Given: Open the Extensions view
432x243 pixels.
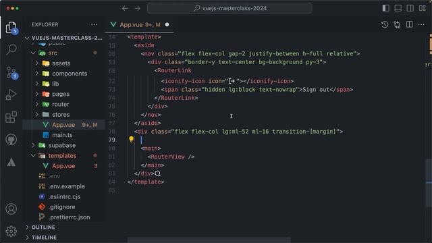Looking at the screenshot, I should point(11,117).
